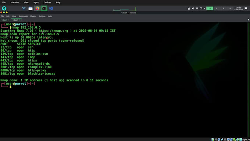Open the notifications flag icon in panel

246,8
